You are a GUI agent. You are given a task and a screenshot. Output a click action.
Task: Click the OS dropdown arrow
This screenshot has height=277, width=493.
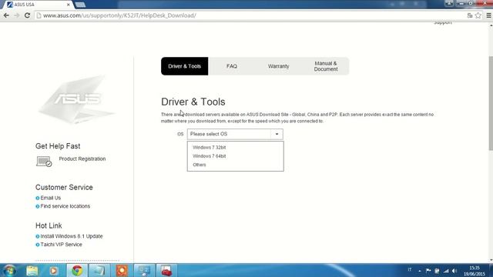[x=277, y=134]
